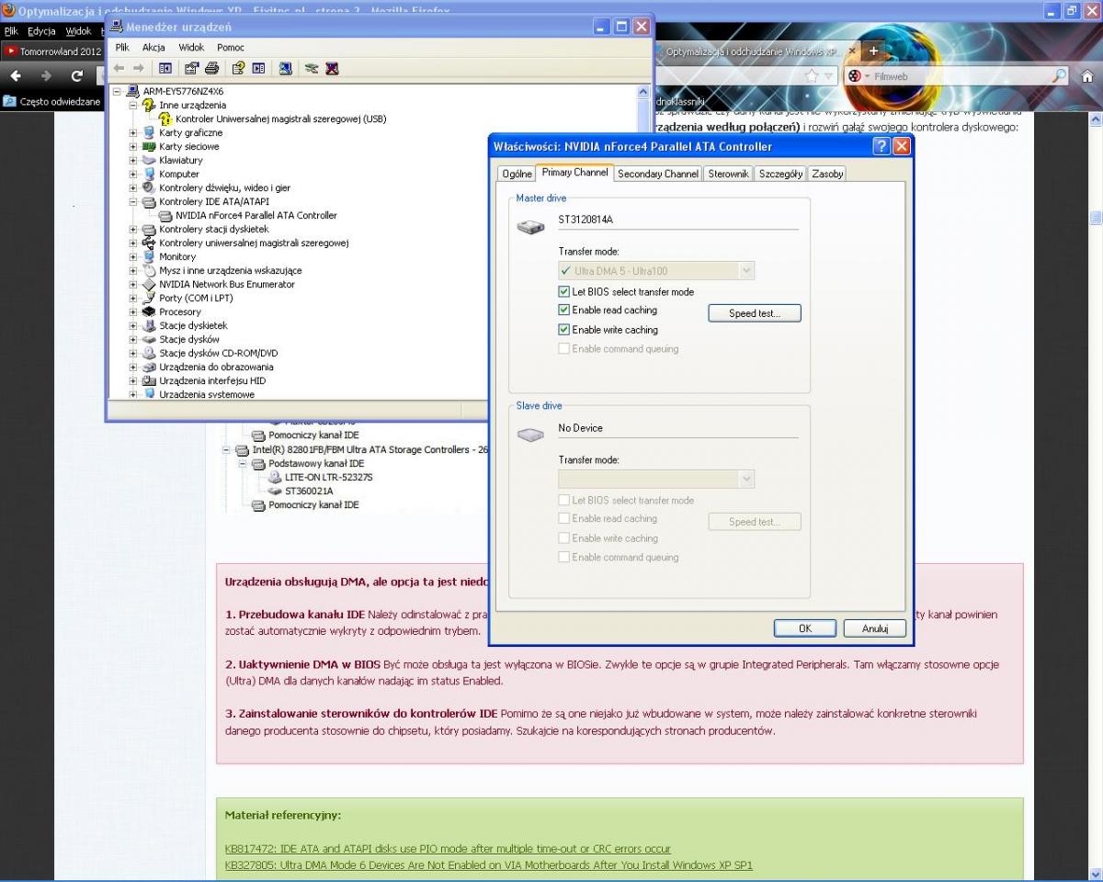This screenshot has width=1103, height=882.
Task: Expand the Karty graficzne branch
Action: click(x=133, y=133)
